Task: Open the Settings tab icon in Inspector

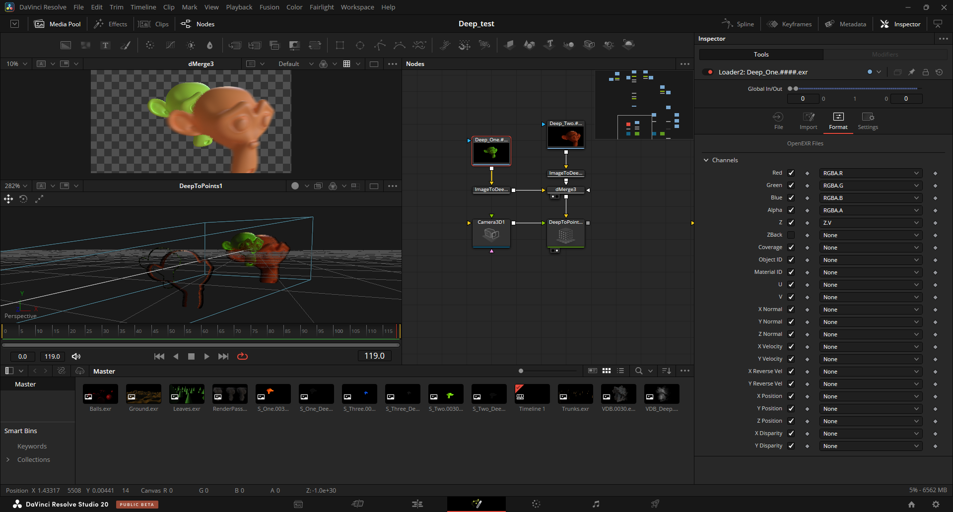Action: [868, 121]
